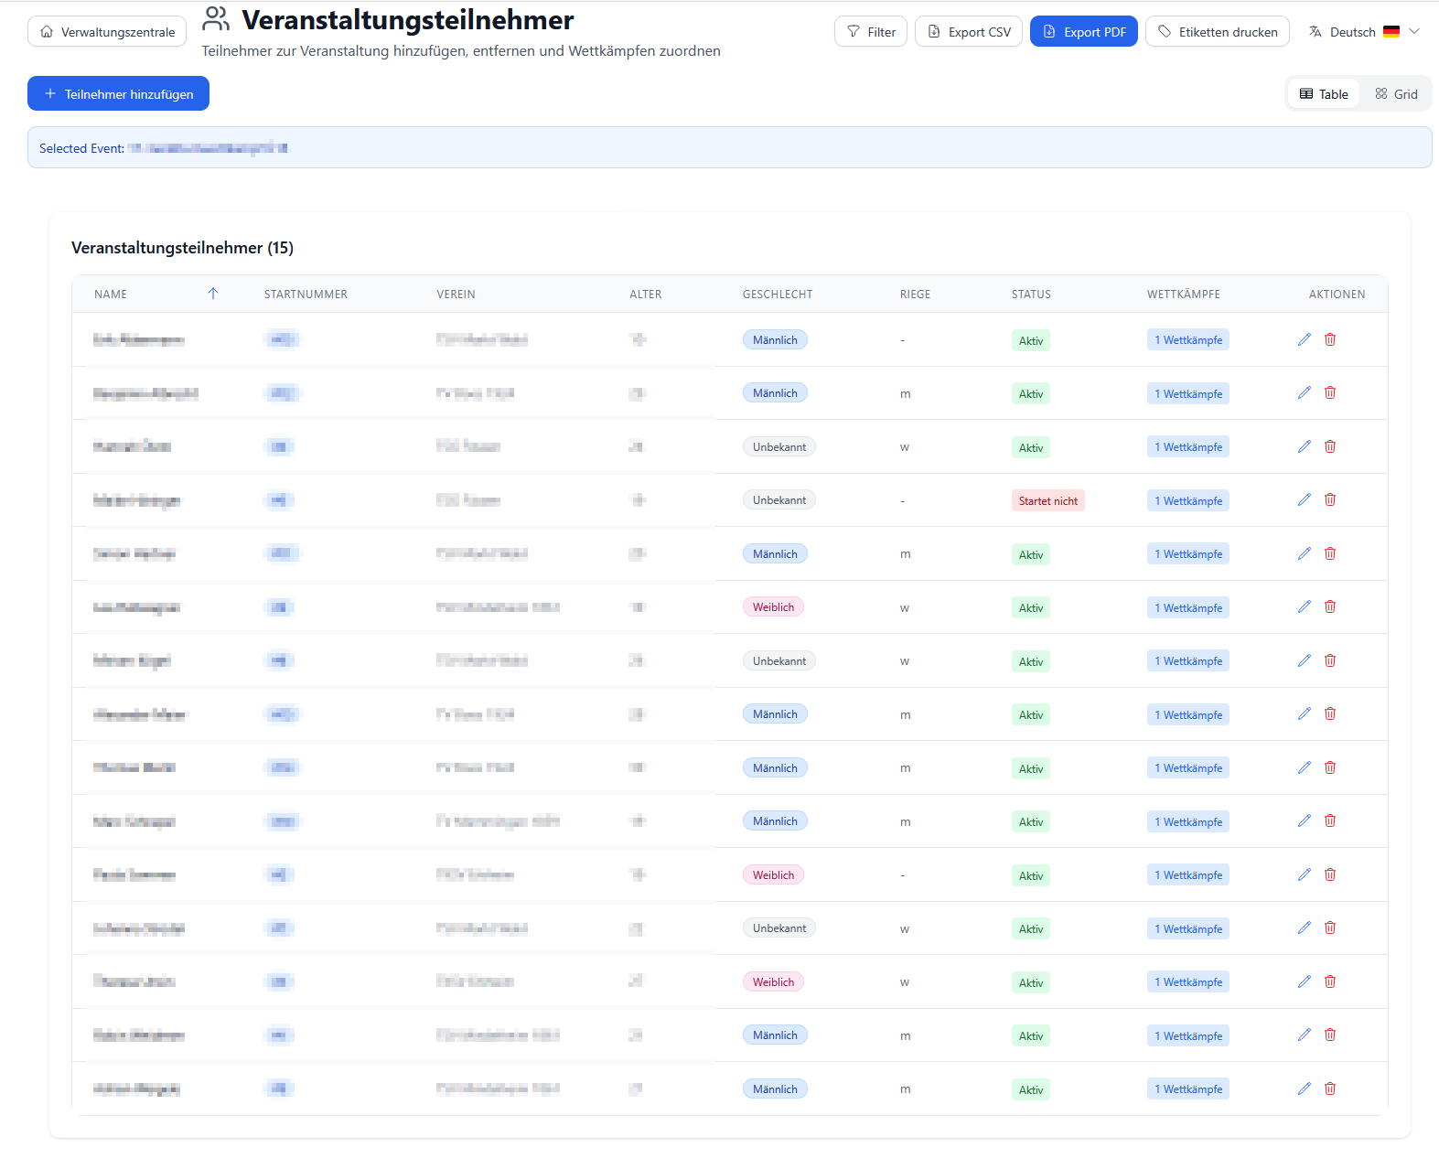1439x1158 pixels.
Task: Delete the third participant row
Action: [x=1330, y=446]
